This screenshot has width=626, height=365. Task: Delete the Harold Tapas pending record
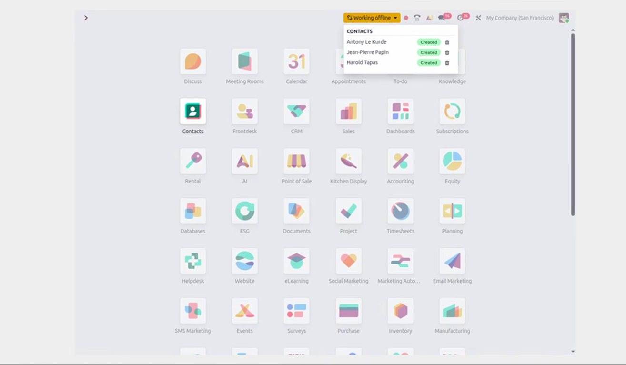(447, 63)
